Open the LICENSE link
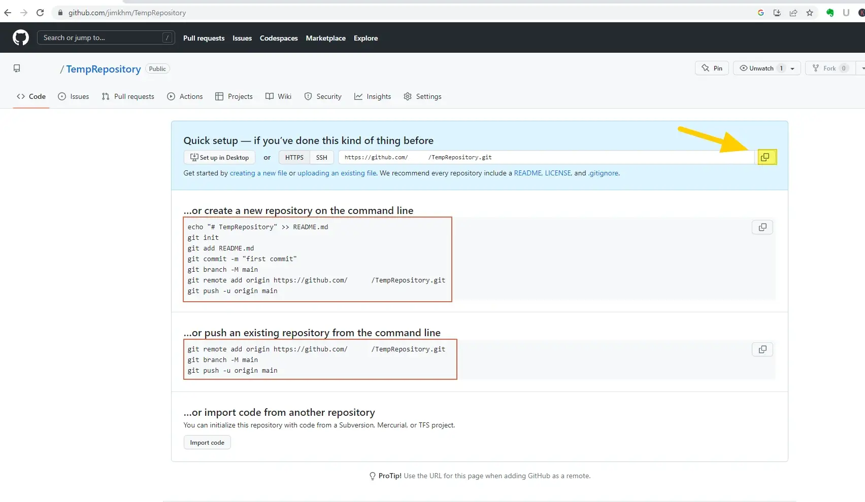Screen dimensions: 865x502 [x=558, y=173]
